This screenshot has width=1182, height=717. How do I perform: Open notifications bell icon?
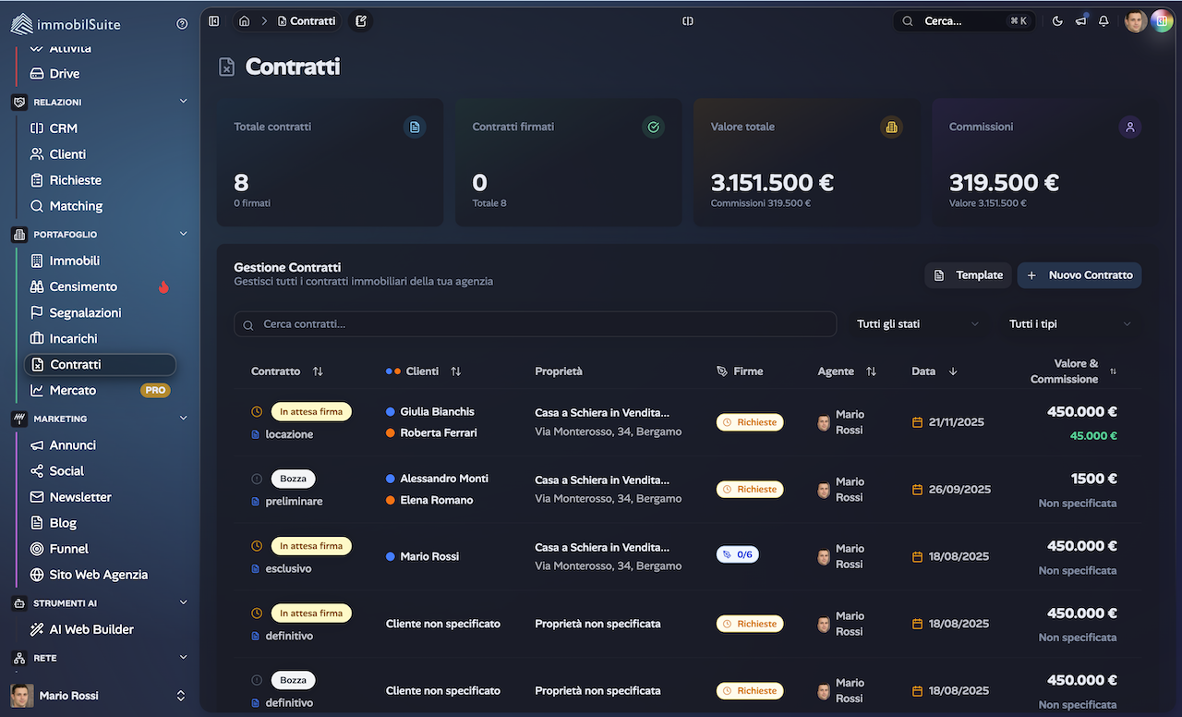1104,21
